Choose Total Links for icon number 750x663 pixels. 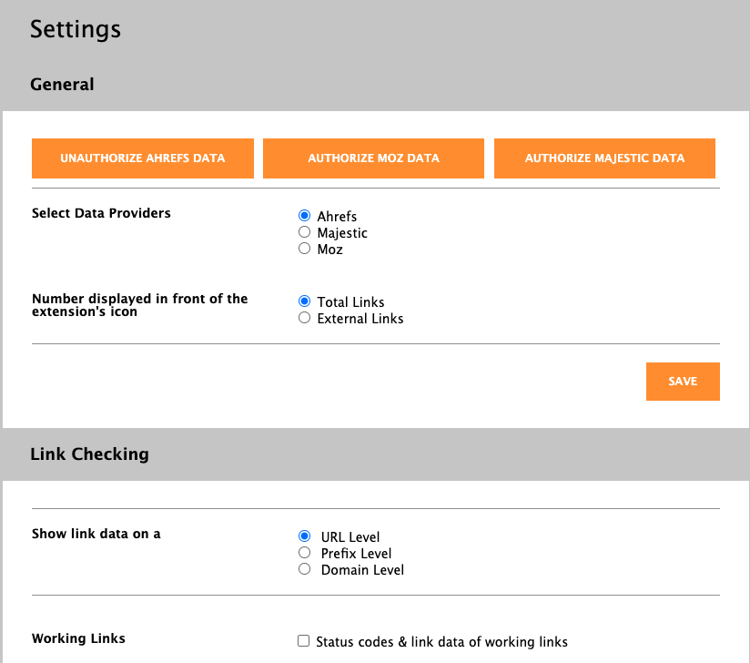point(305,301)
